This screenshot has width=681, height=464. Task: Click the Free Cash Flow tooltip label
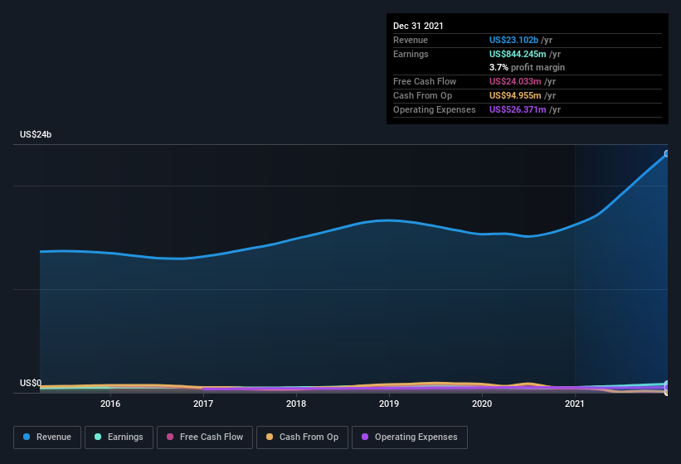tap(425, 81)
